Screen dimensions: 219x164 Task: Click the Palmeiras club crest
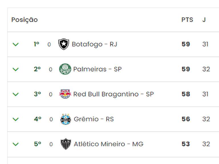(x=65, y=69)
